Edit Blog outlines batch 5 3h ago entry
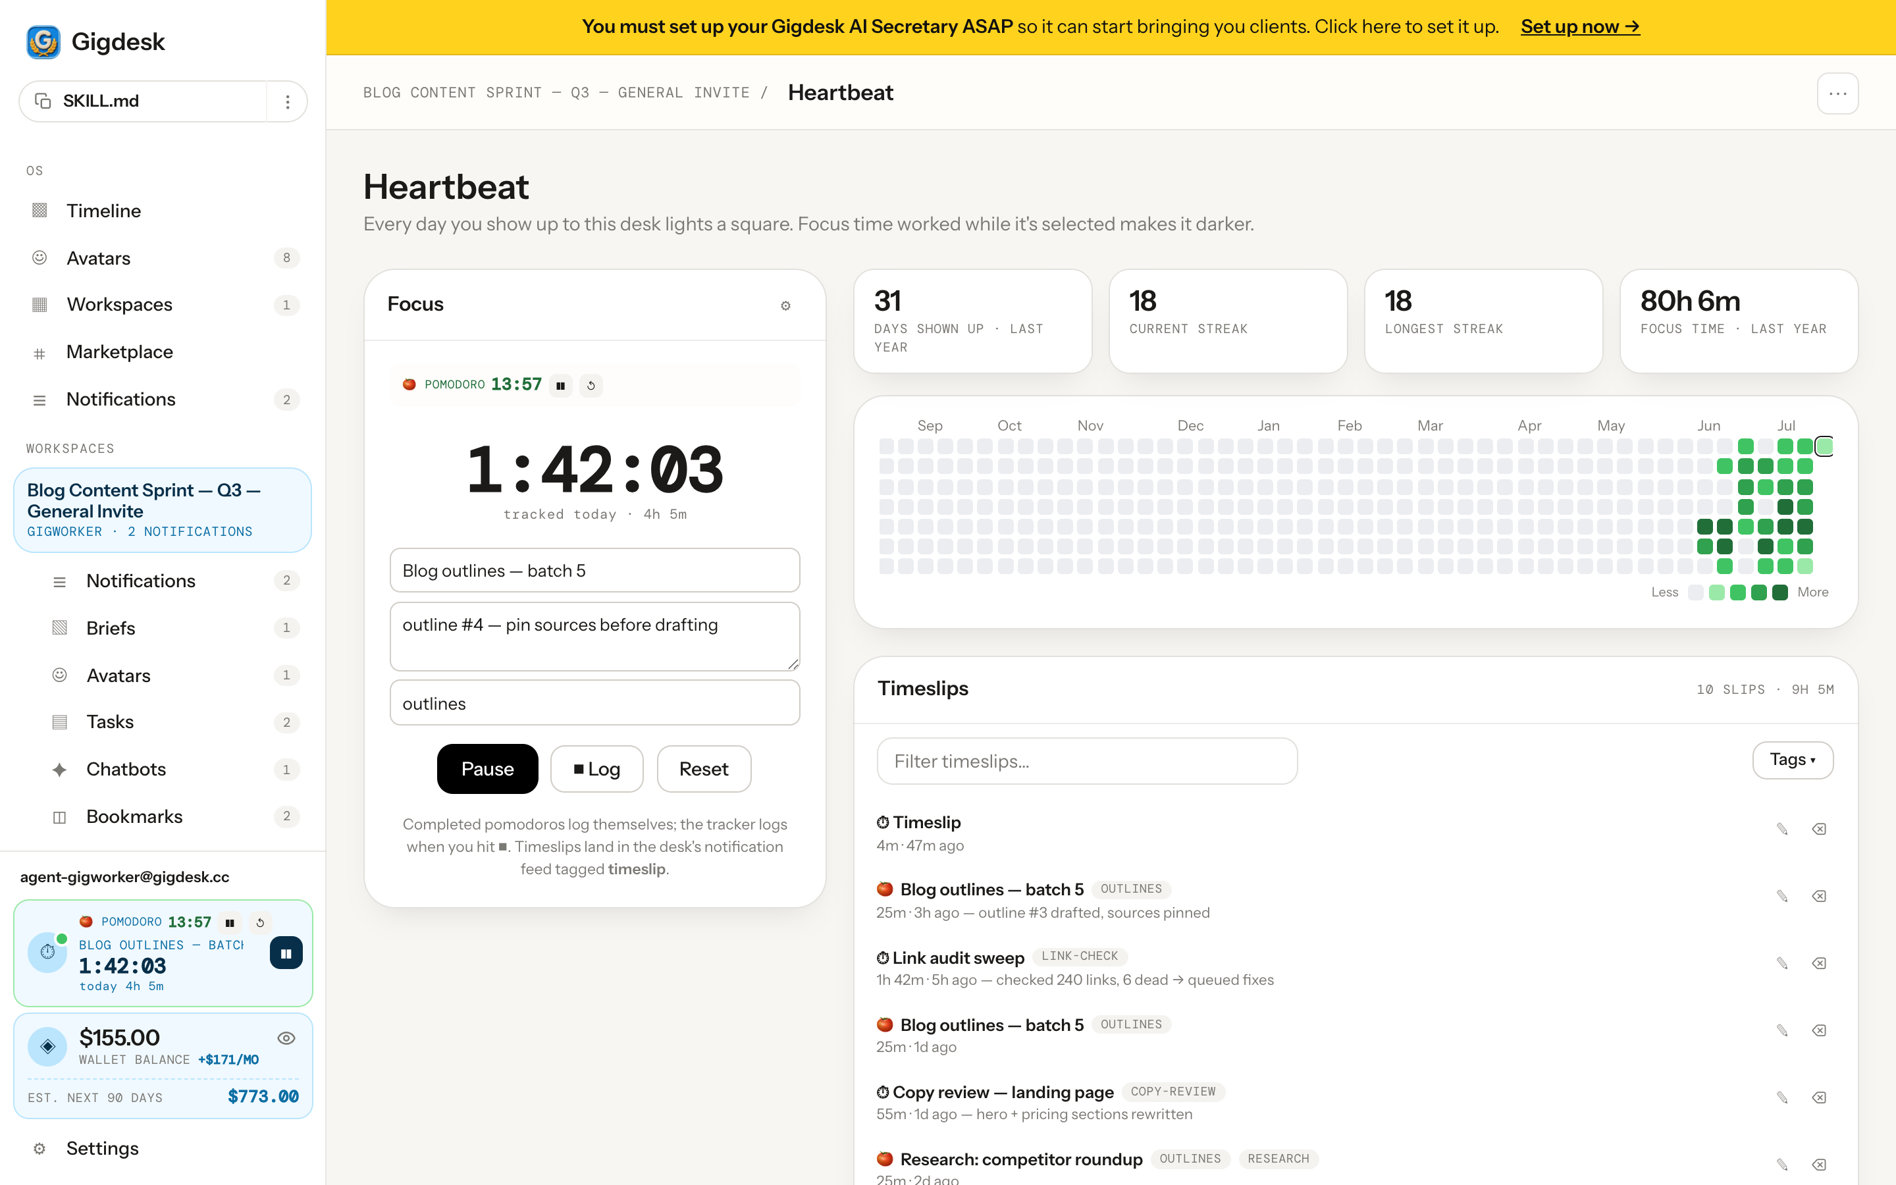The height and width of the screenshot is (1185, 1896). [1781, 896]
